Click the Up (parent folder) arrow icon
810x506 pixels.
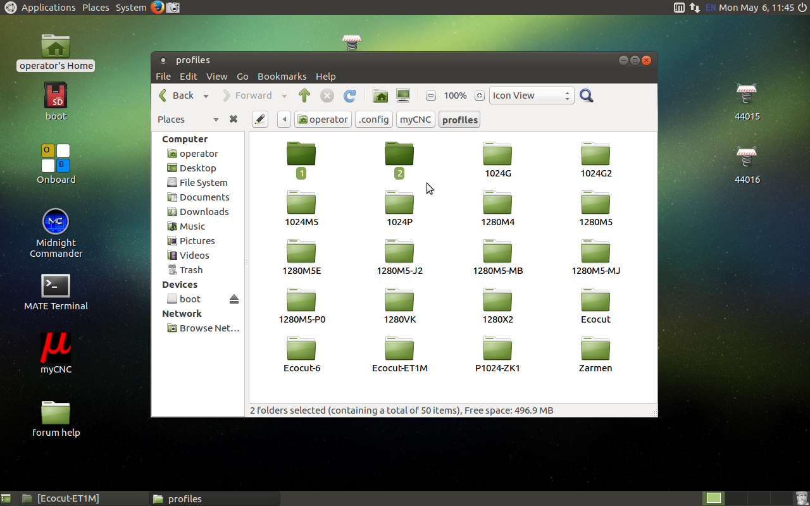(x=304, y=96)
